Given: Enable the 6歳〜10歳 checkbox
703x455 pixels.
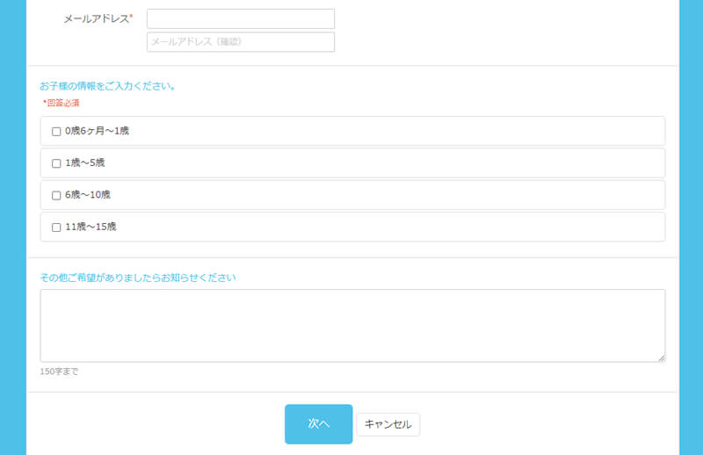Looking at the screenshot, I should coord(56,195).
